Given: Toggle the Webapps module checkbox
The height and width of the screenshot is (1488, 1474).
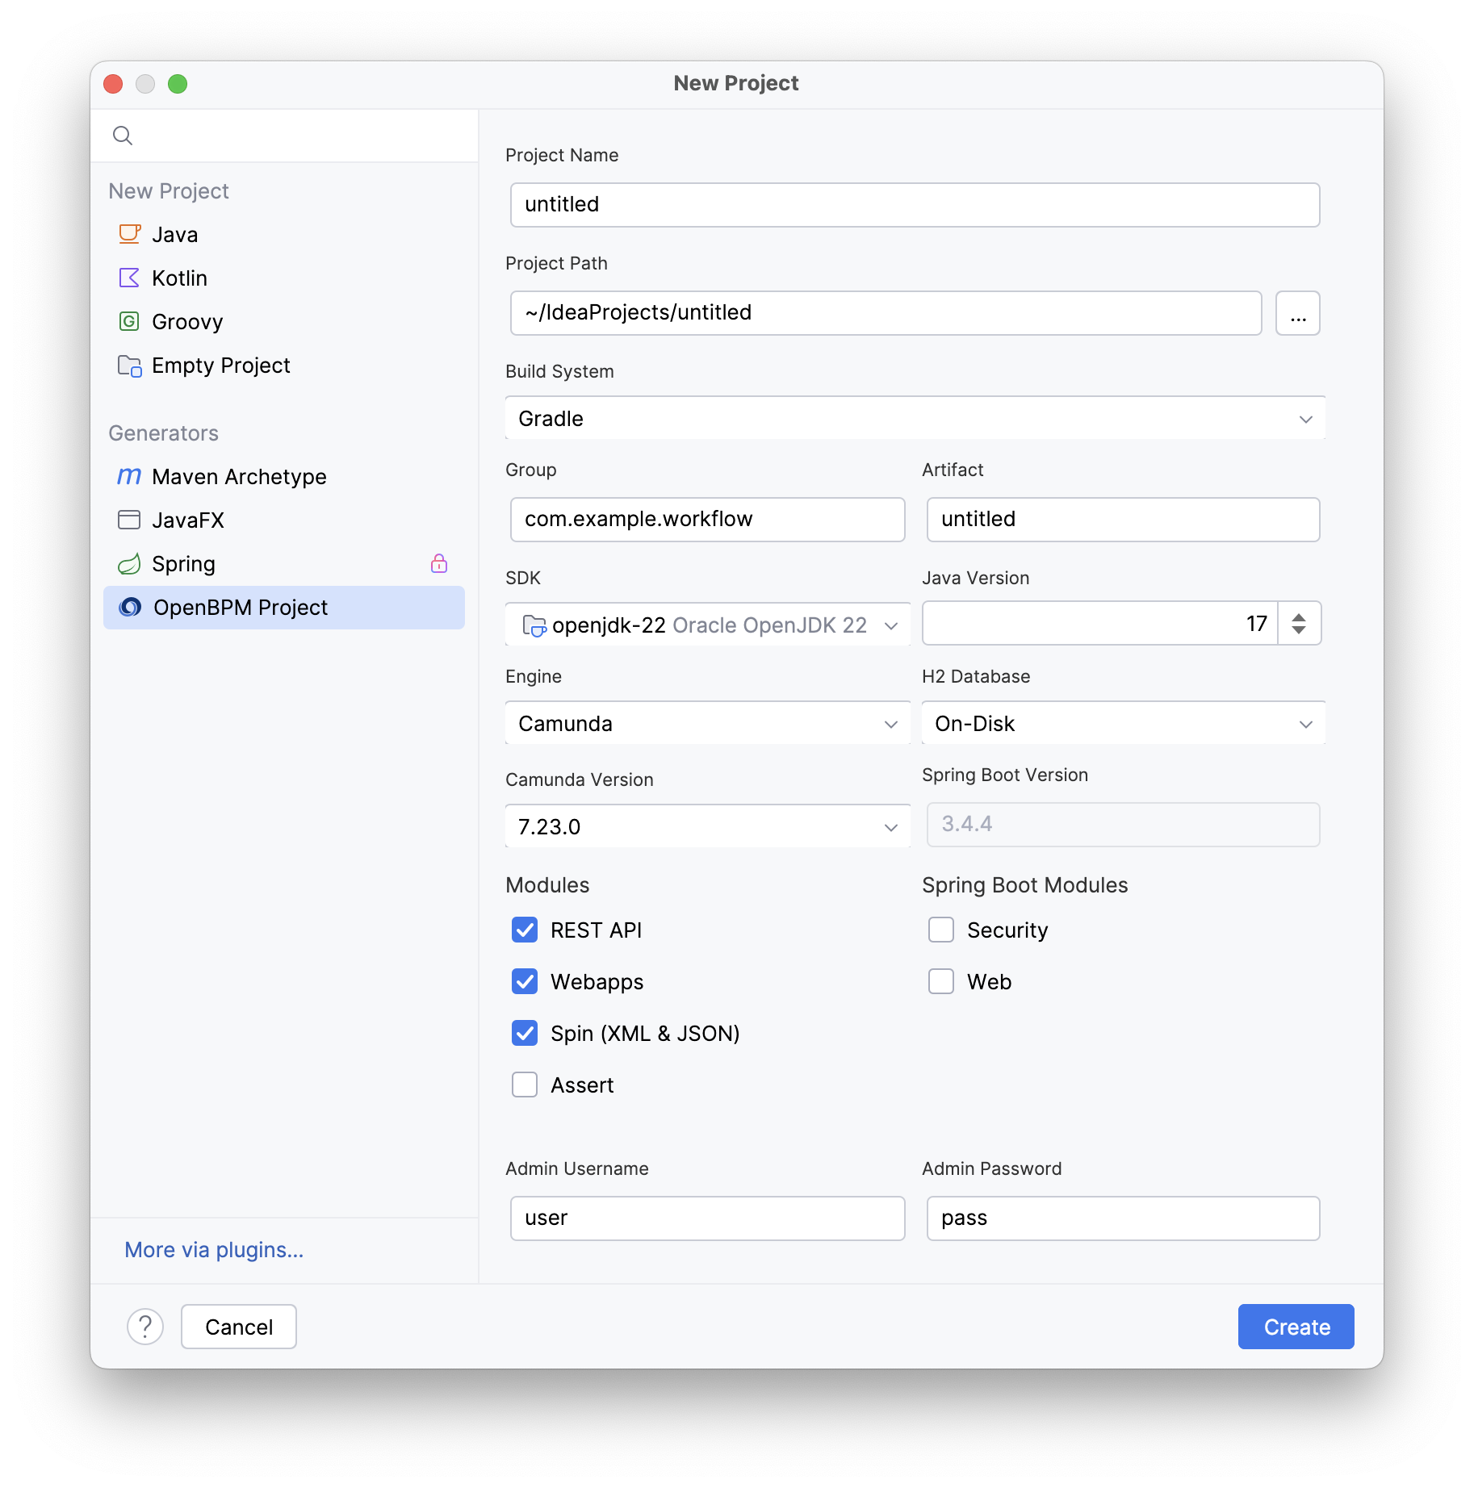Looking at the screenshot, I should pyautogui.click(x=525, y=981).
